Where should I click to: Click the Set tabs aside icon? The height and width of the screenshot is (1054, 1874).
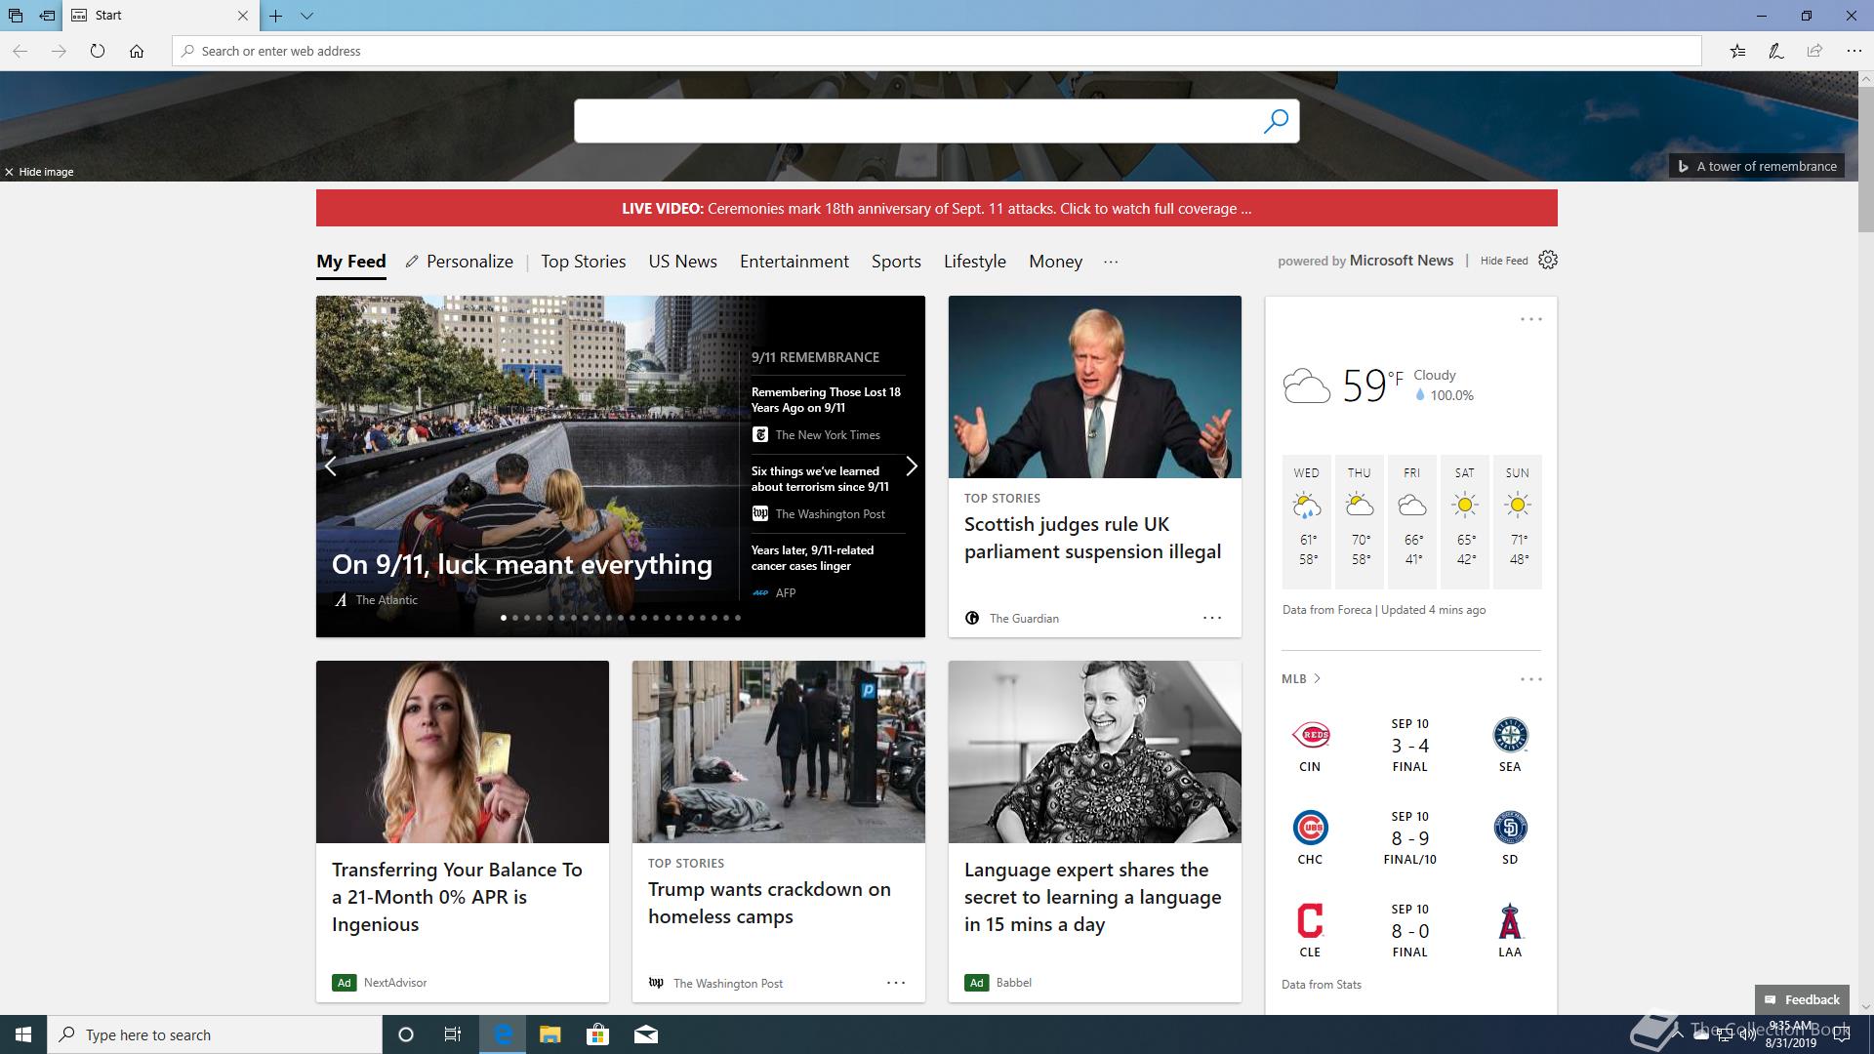pyautogui.click(x=47, y=16)
